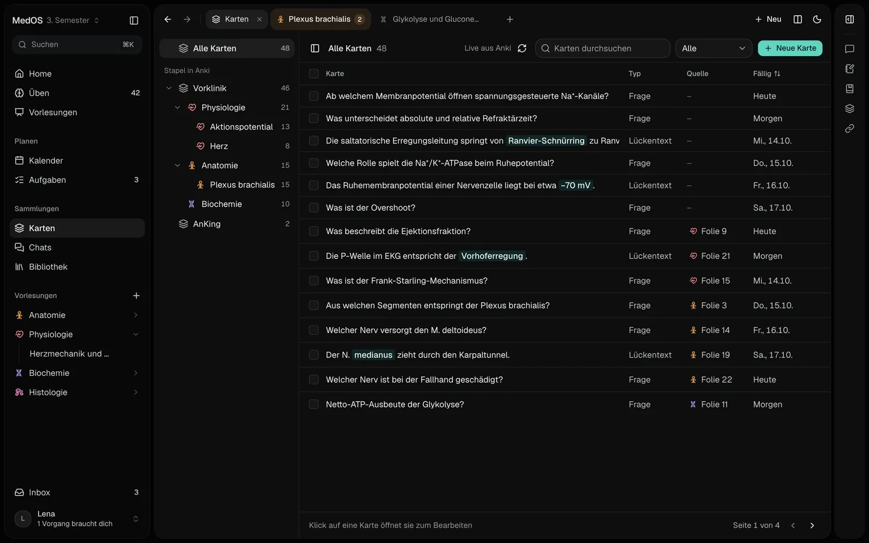Switch to Plexus brachialis tab

pyautogui.click(x=320, y=19)
